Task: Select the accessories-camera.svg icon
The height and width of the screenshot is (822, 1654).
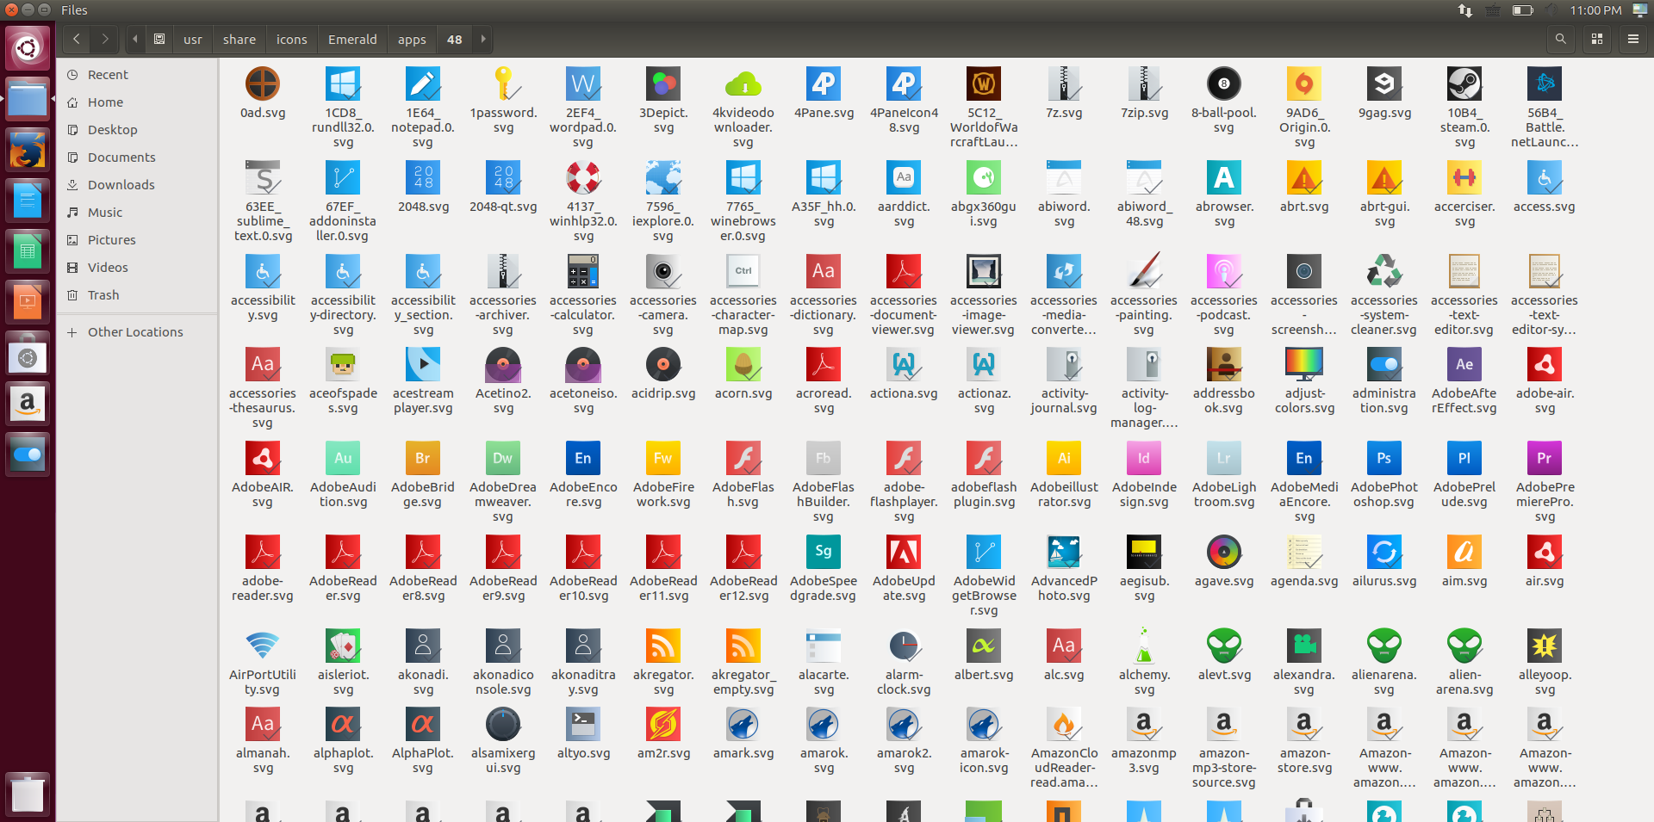Action: point(663,271)
